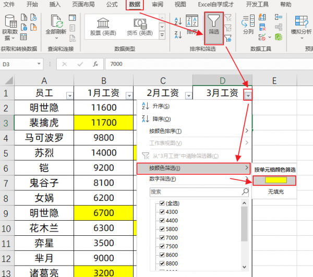Expand the 模拟分析 dropdown arrow
The height and width of the screenshot is (277, 313).
coord(302,38)
